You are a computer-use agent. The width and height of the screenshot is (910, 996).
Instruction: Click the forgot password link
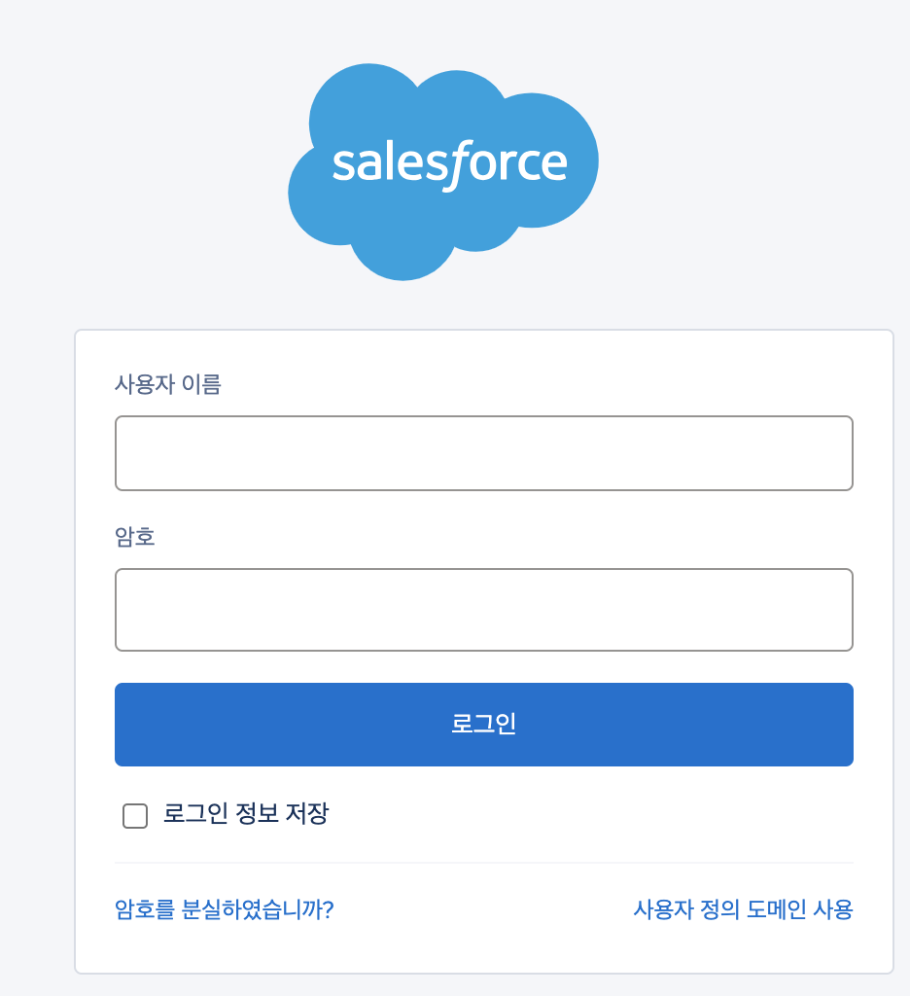(224, 908)
